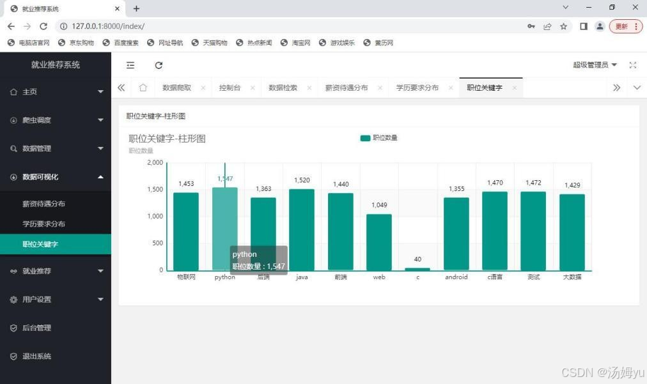Click the 测试 bar in the chart
Screen dimensions: 647x384
(533, 231)
